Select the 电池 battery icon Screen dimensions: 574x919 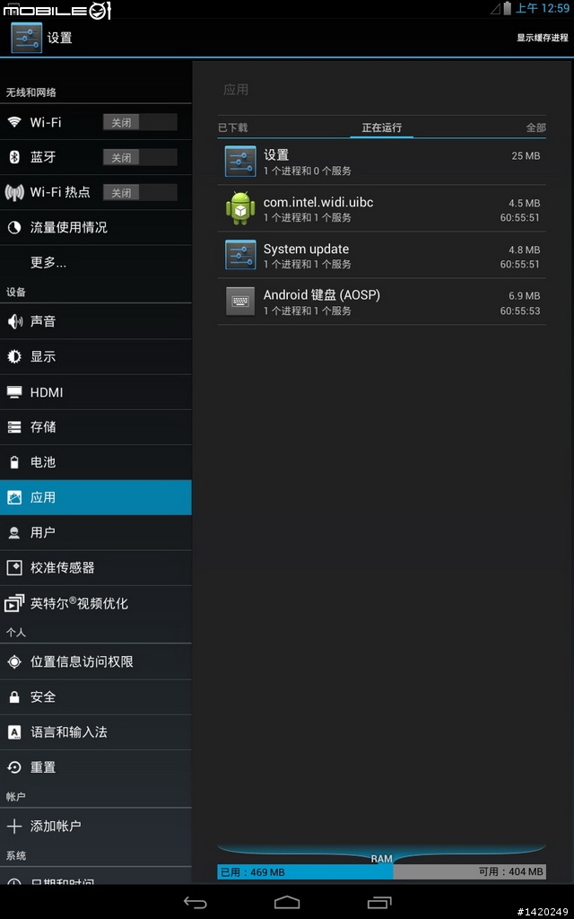14,462
